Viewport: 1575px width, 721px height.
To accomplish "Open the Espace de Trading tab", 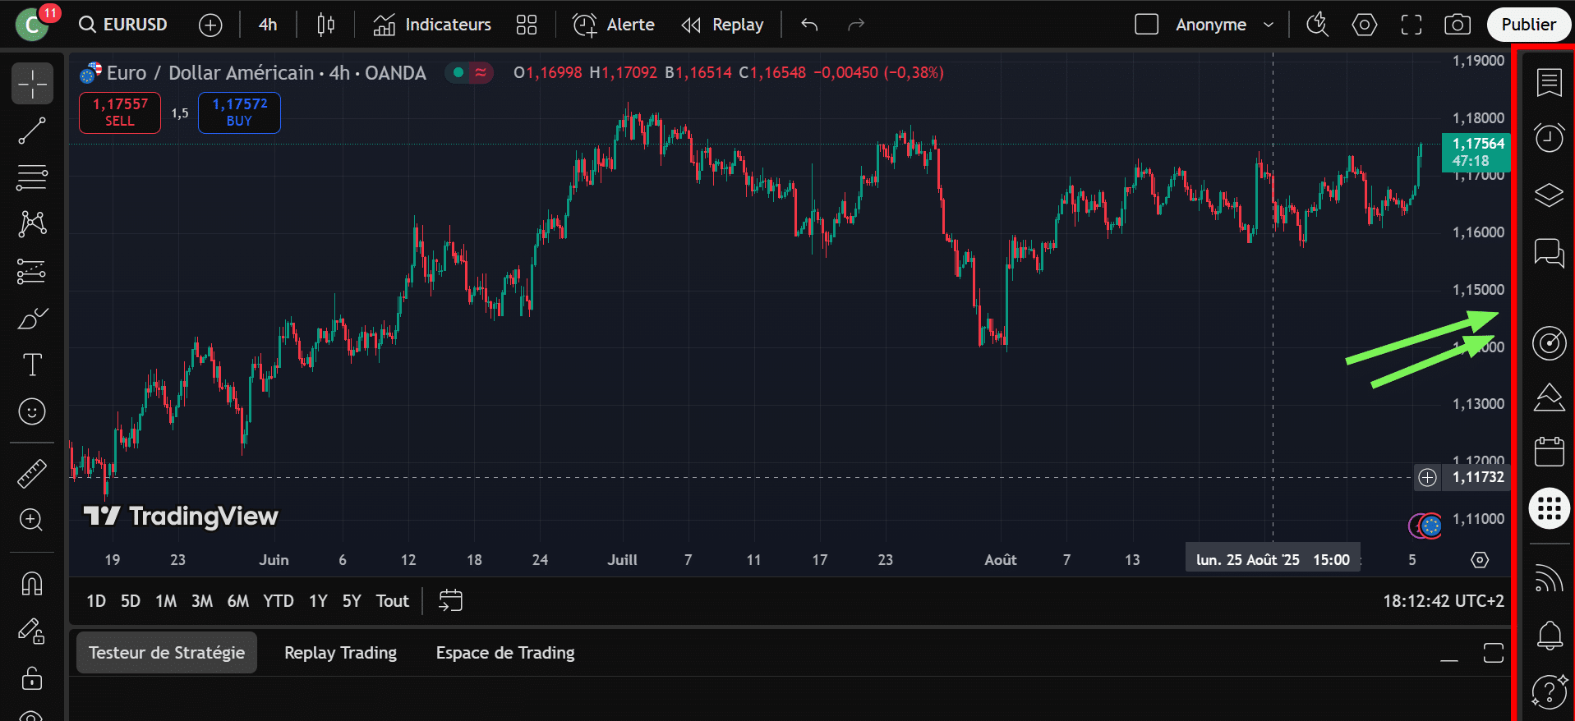I will 504,653.
